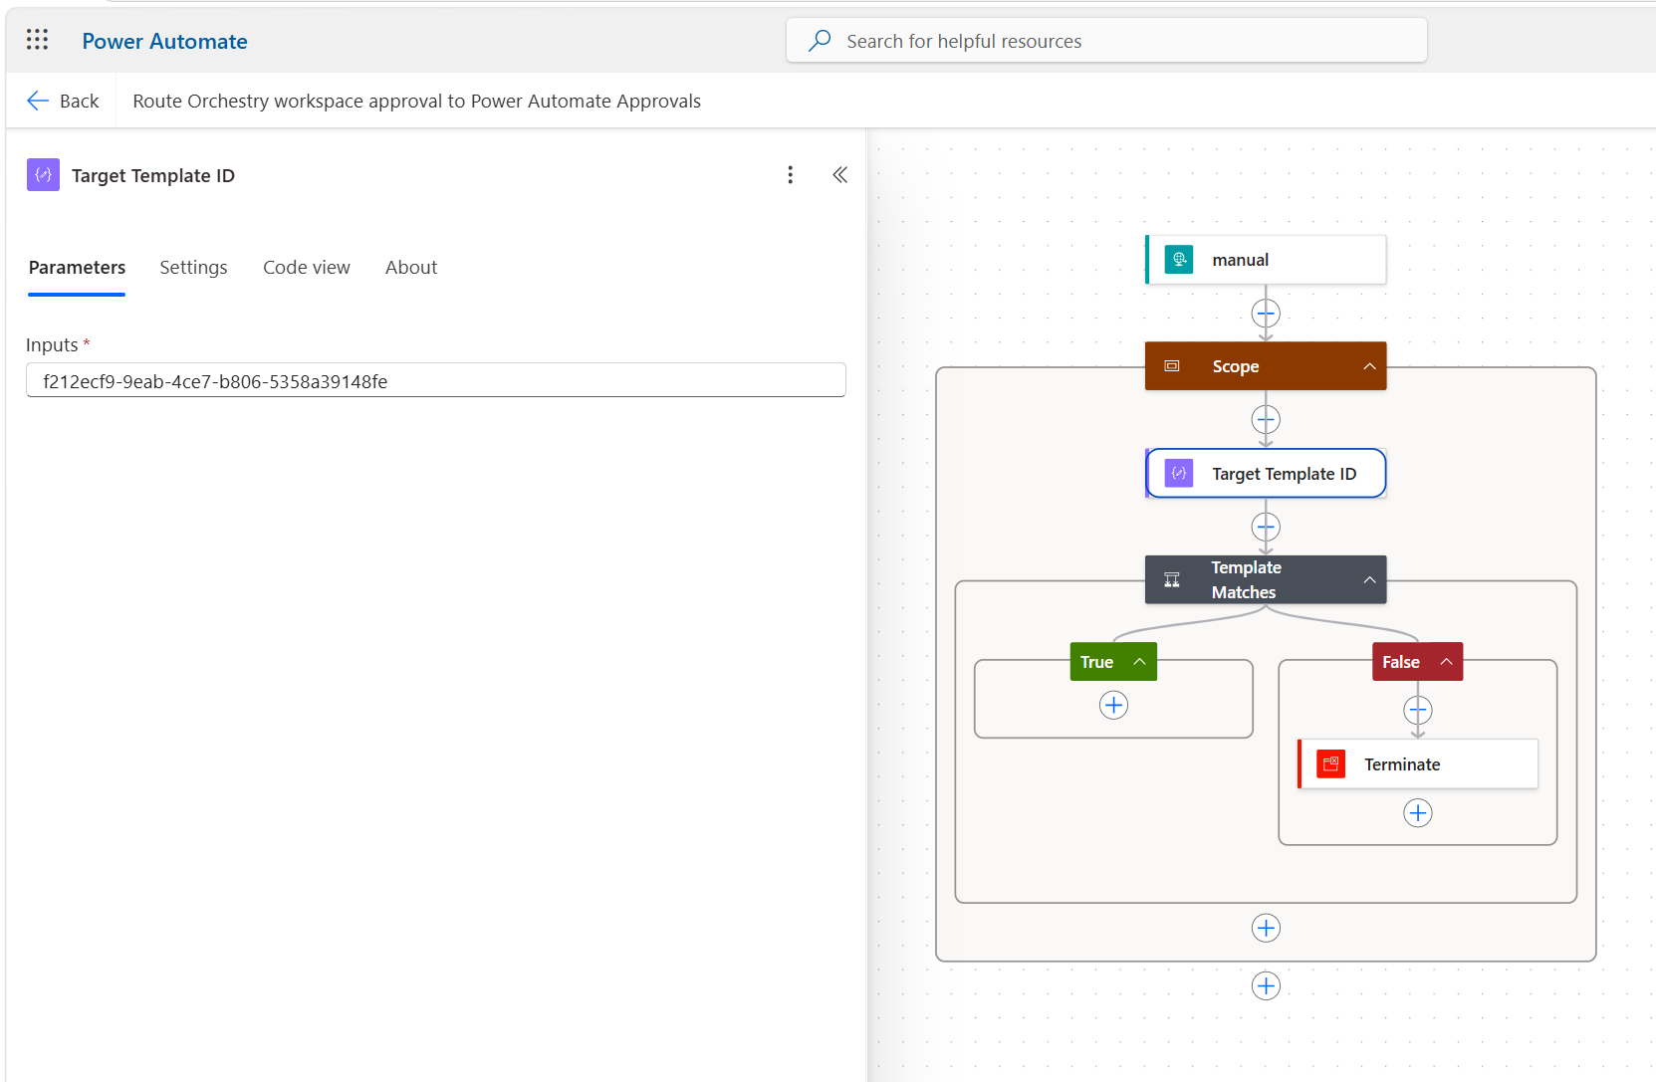Click the purple compose icon in panel header
This screenshot has height=1082, width=1656.
(x=43, y=175)
